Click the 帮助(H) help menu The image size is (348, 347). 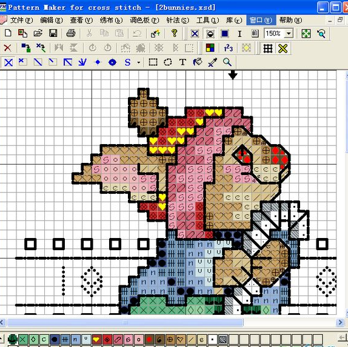pyautogui.click(x=290, y=21)
